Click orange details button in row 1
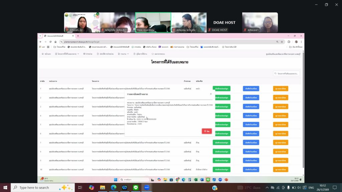Viewport: 342px width, 192px height. [x=281, y=89]
